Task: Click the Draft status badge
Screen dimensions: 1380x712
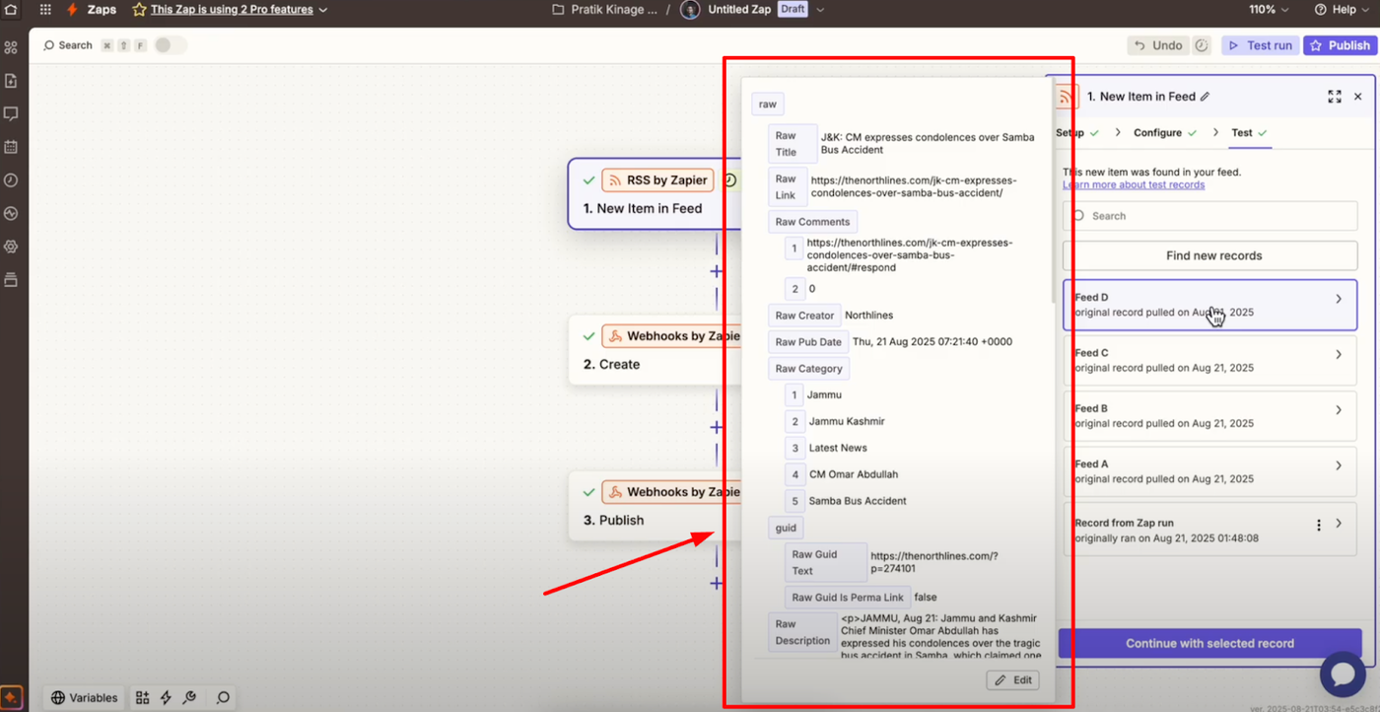Action: coord(793,10)
